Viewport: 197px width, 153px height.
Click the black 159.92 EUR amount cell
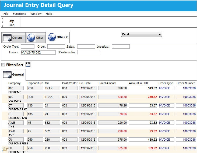click(x=143, y=140)
